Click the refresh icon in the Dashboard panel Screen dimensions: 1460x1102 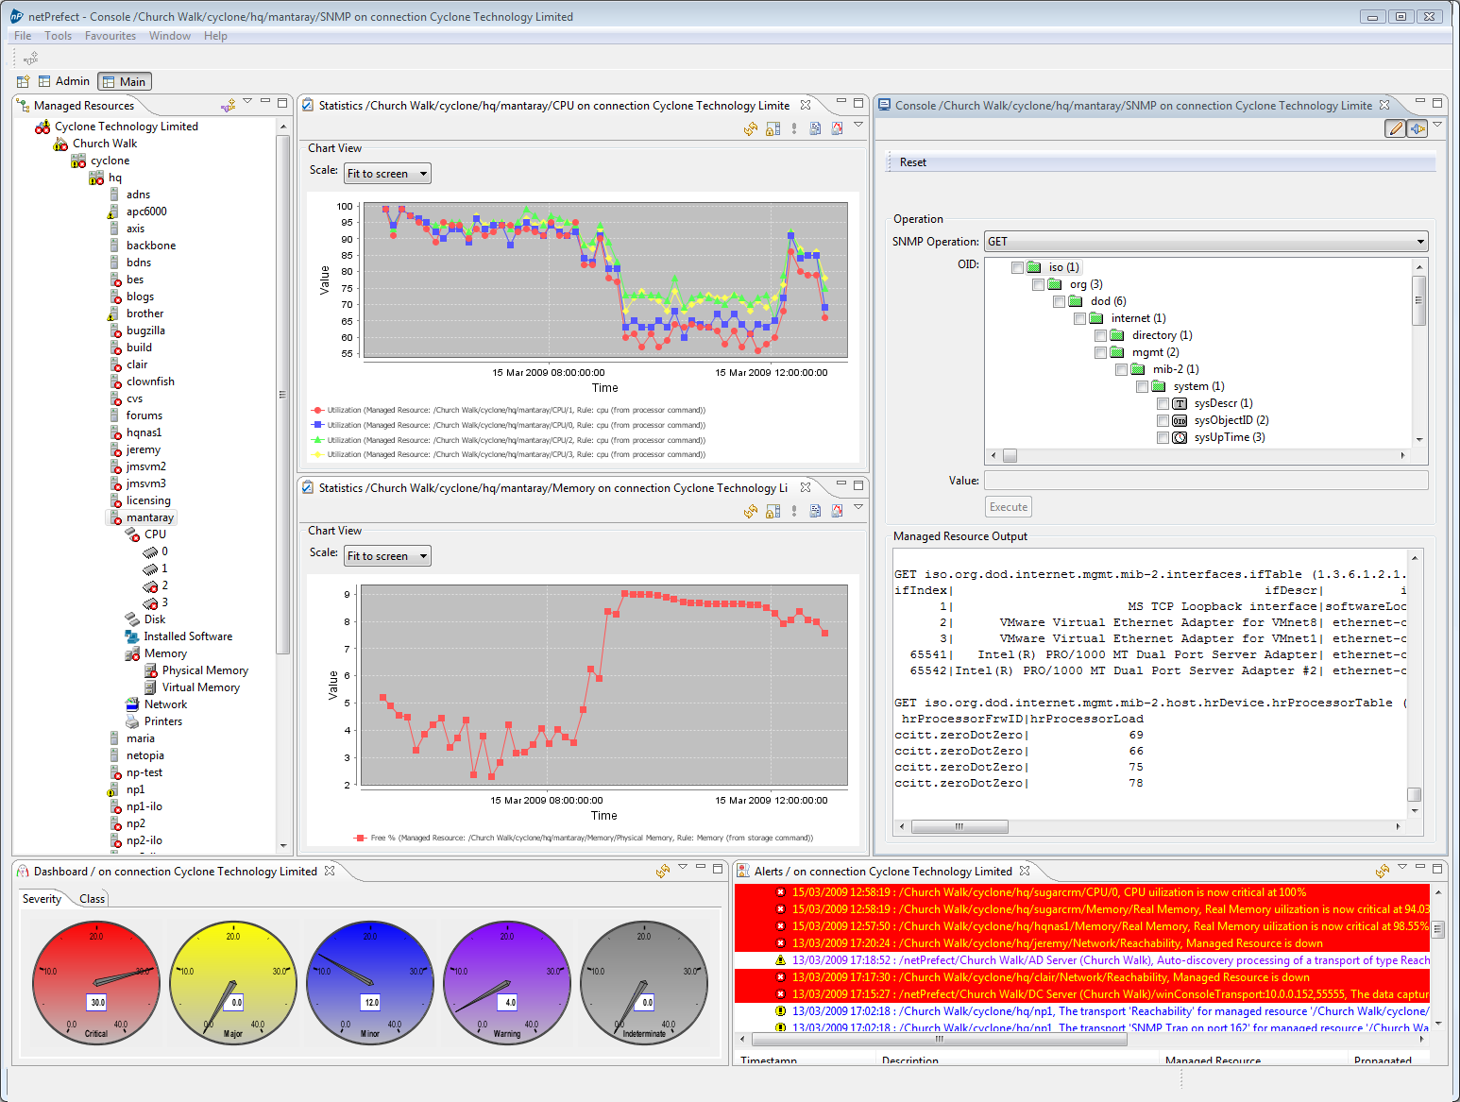[663, 871]
